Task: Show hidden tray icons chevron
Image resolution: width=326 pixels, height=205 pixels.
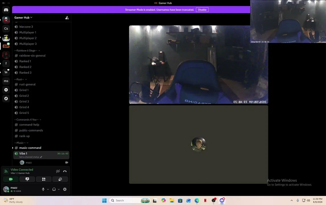Action: coord(292,200)
